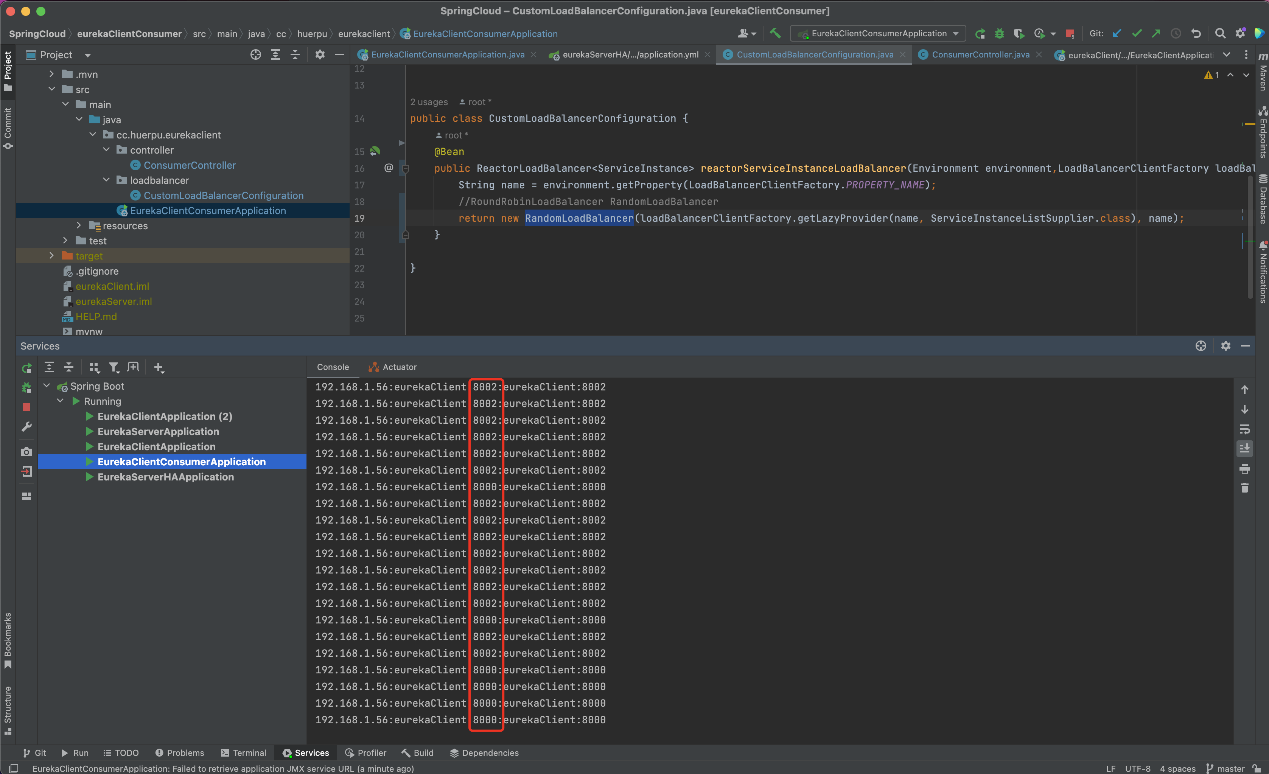Print console output printer icon
1269x774 pixels.
click(1244, 468)
